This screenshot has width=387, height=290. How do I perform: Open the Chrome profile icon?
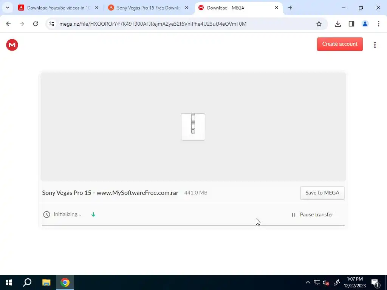(365, 24)
